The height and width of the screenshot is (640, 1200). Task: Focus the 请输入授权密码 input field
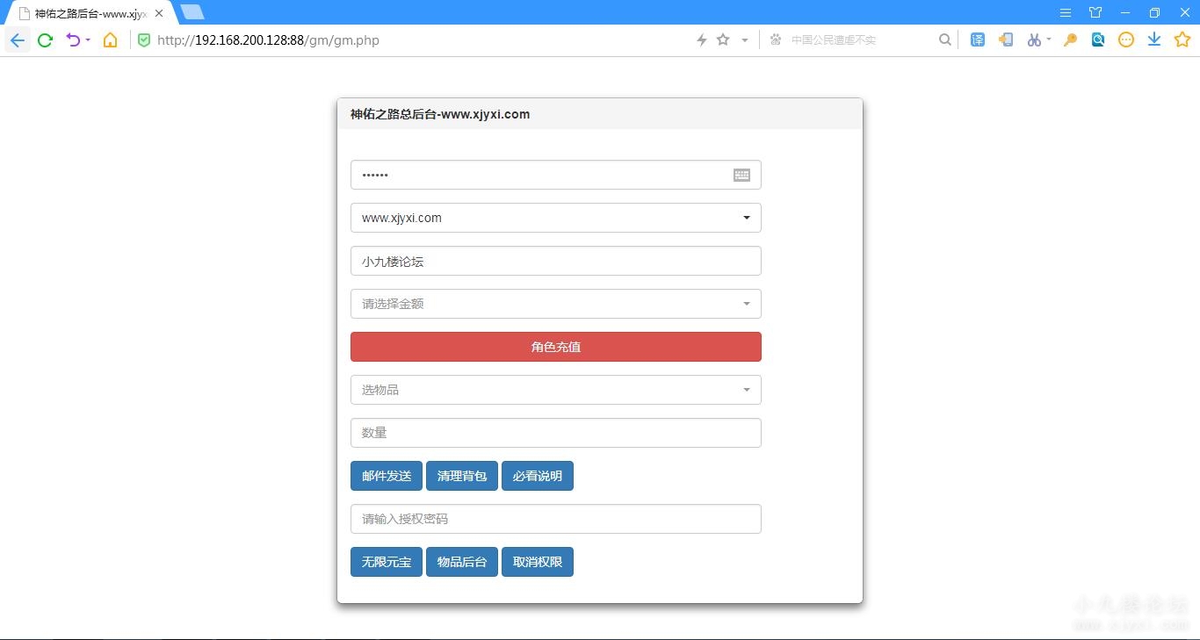coord(555,519)
